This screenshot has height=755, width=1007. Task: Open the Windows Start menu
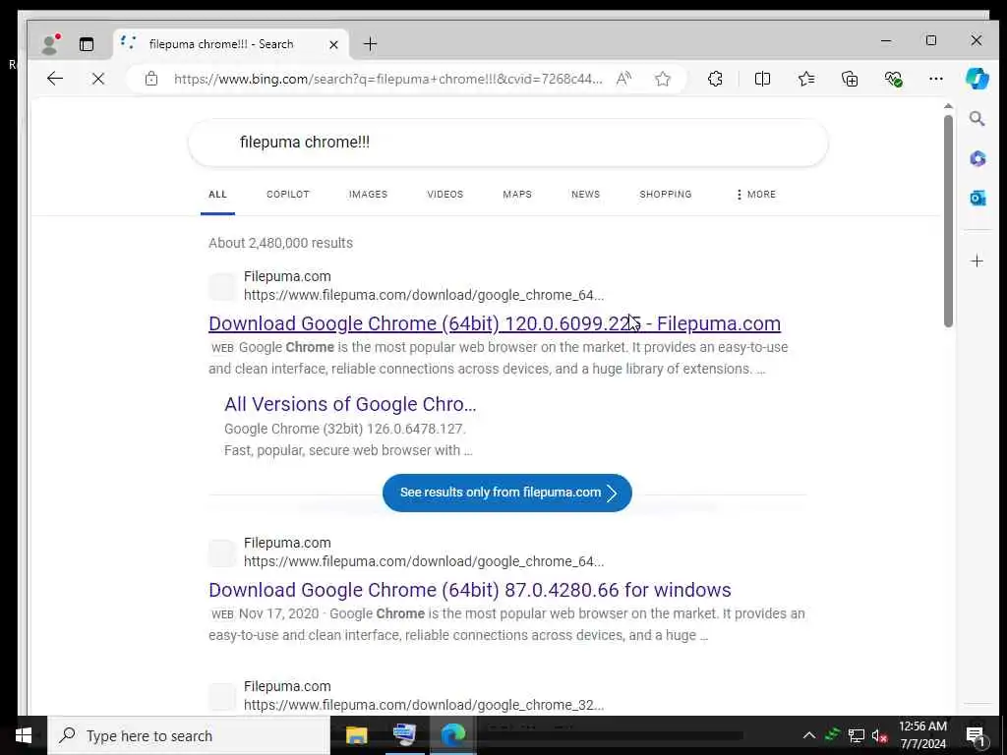tap(24, 735)
